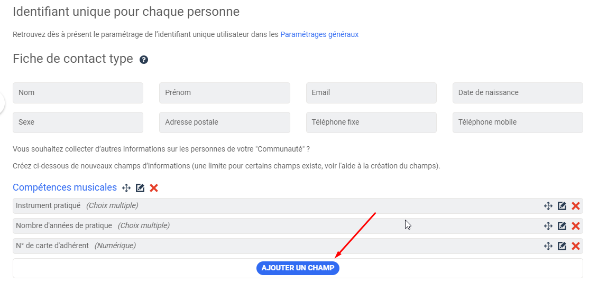
Task: Delete the N° de carte d'adhérent field
Action: pyautogui.click(x=576, y=246)
